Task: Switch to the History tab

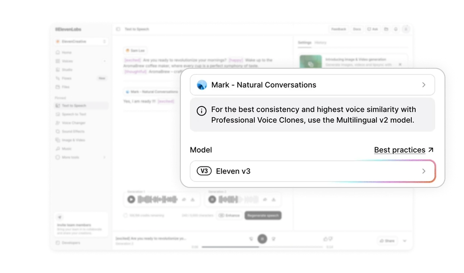Action: pyautogui.click(x=320, y=43)
